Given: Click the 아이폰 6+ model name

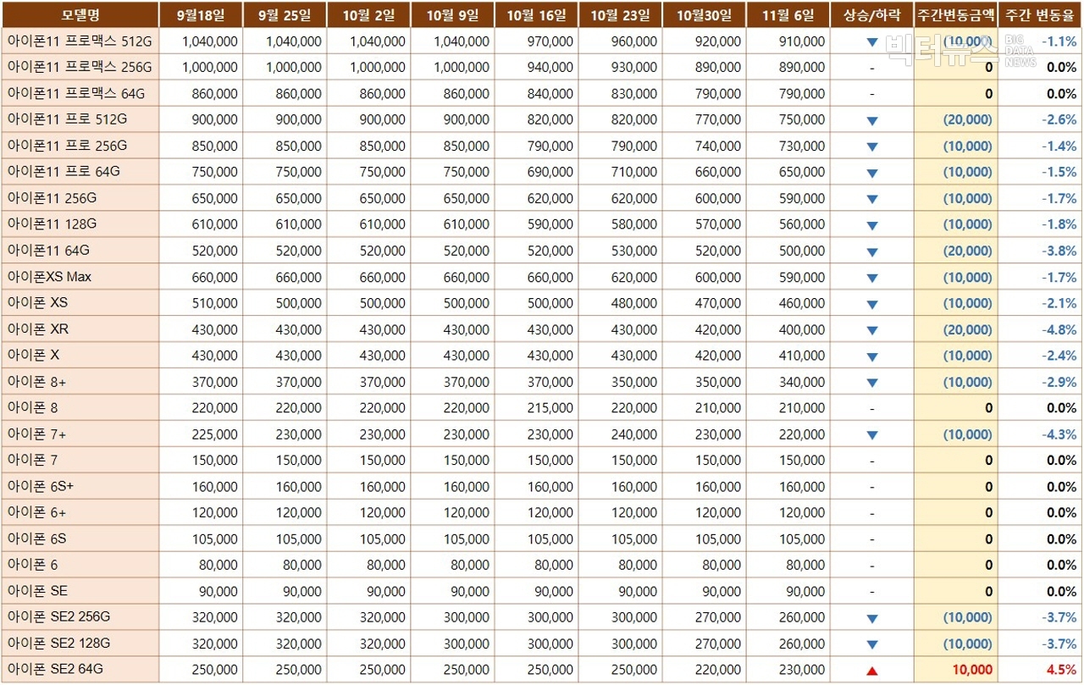Looking at the screenshot, I should [x=36, y=512].
